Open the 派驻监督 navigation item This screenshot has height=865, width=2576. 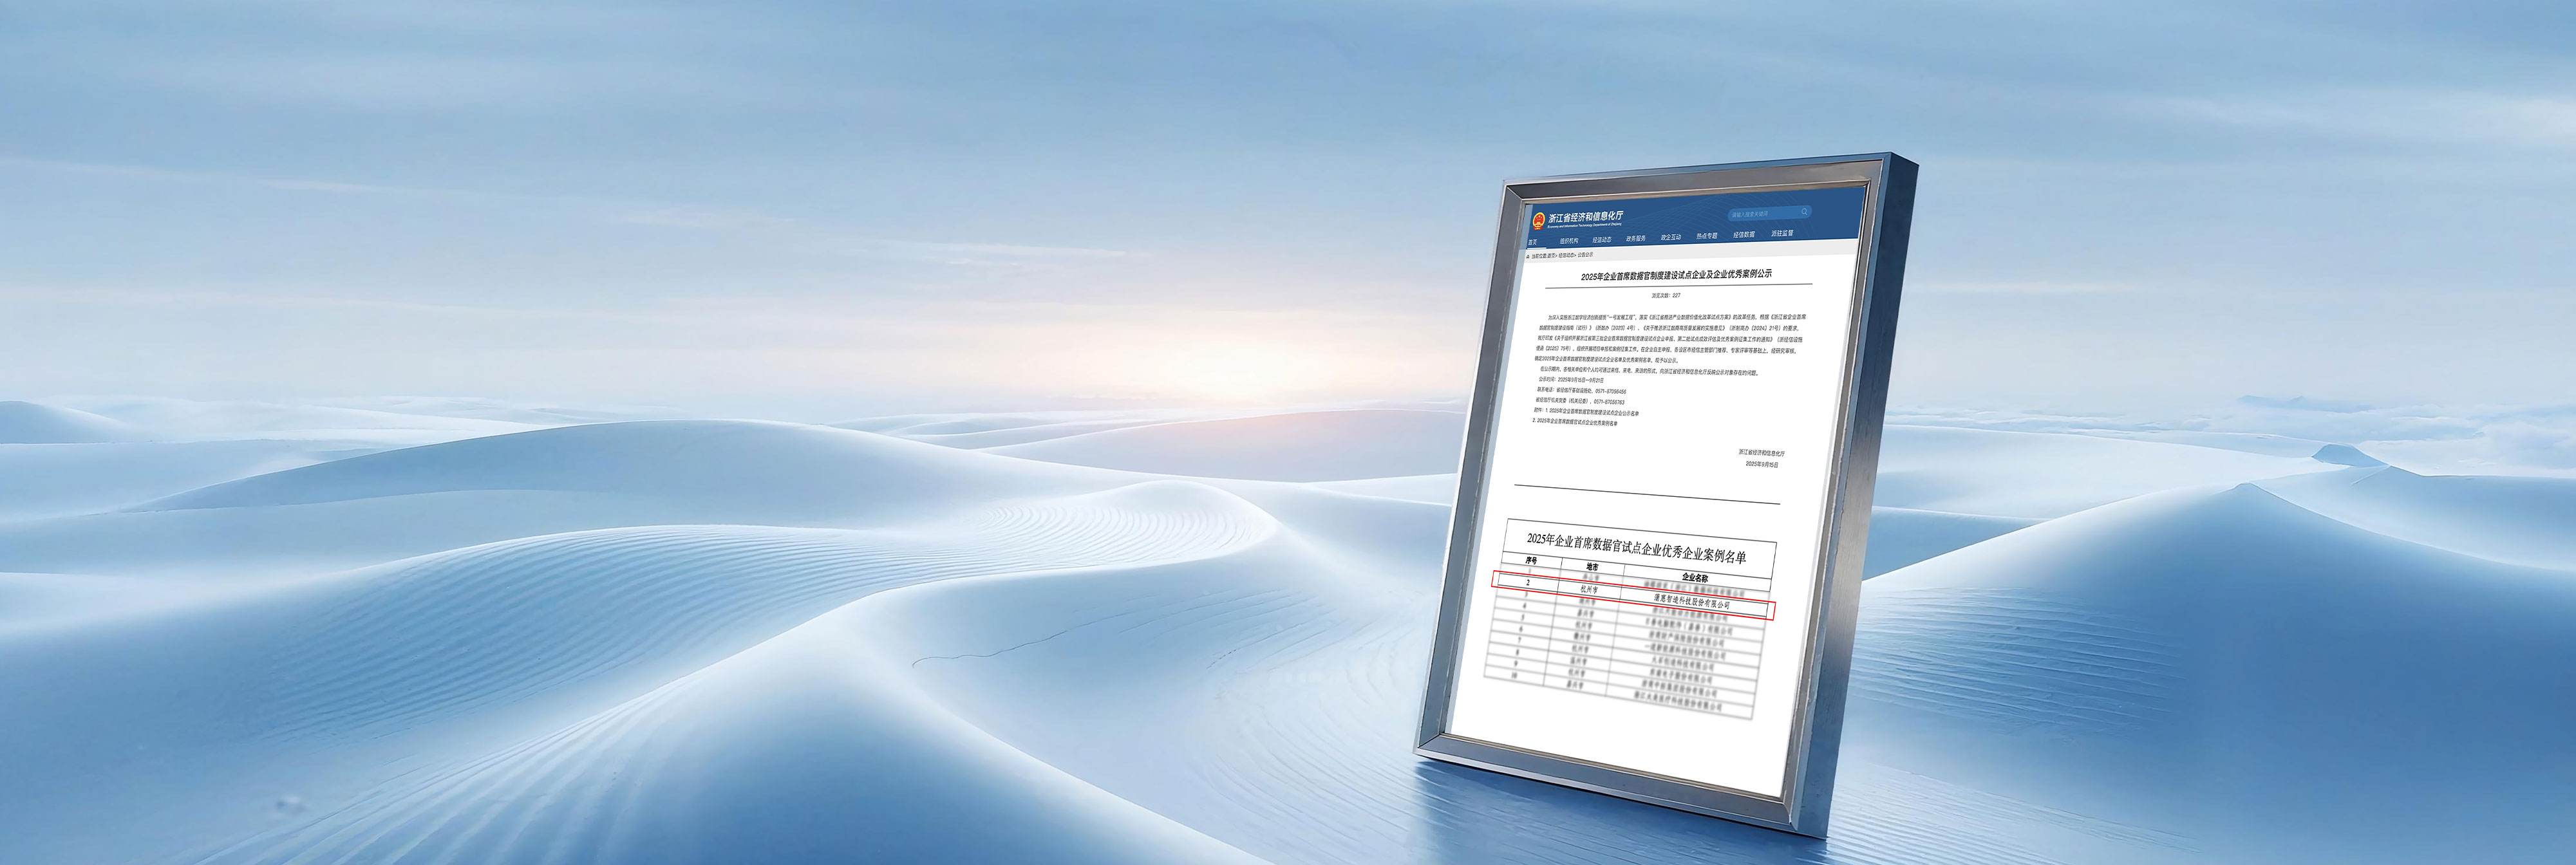[x=1782, y=233]
